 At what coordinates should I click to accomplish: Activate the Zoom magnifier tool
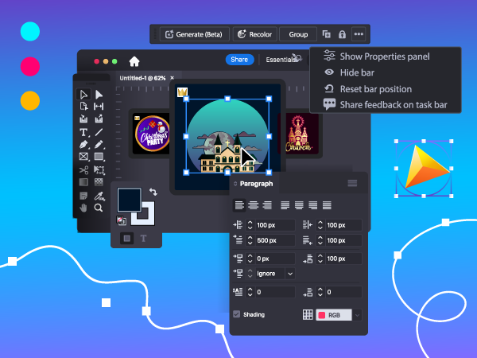[x=99, y=208]
